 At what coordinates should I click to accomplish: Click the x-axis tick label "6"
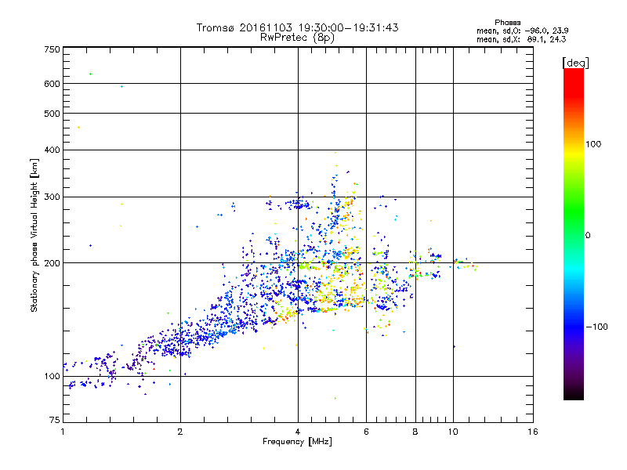[366, 432]
